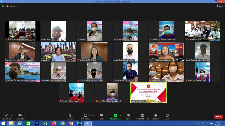Open Firefox from the taskbar
The width and height of the screenshot is (225, 126).
pos(54,123)
